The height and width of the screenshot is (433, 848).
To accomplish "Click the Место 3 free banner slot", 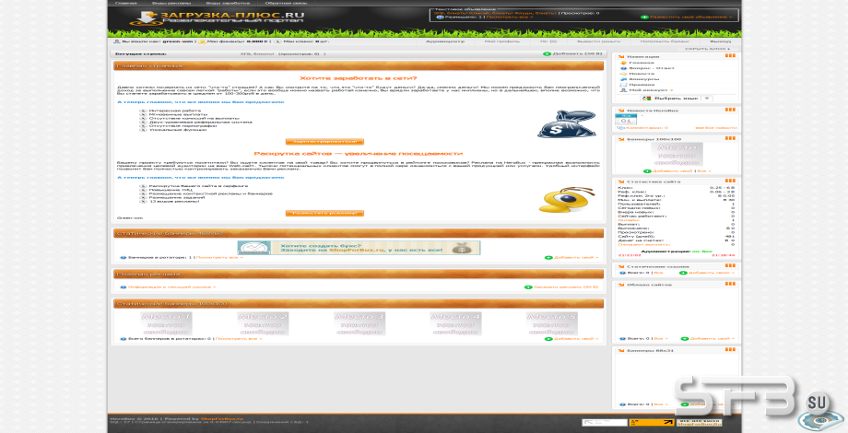I will click(x=359, y=323).
